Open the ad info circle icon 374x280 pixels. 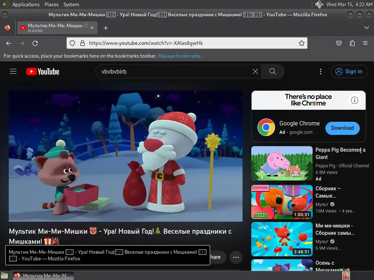[x=354, y=100]
